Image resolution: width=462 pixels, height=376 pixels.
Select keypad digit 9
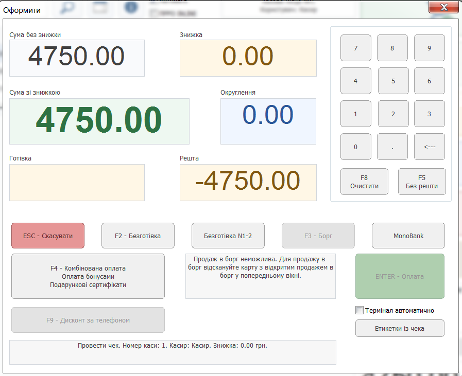(430, 48)
